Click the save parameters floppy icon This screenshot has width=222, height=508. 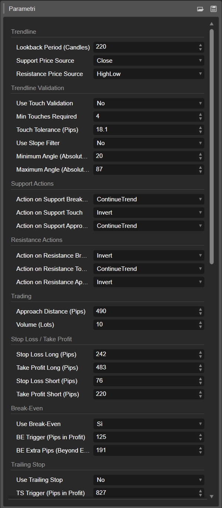(x=213, y=9)
